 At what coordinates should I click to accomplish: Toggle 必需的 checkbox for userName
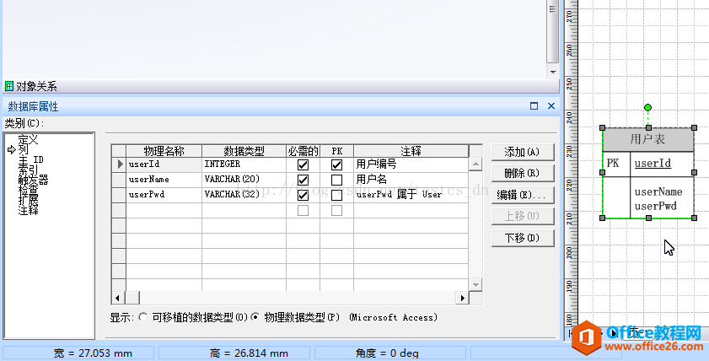tap(303, 180)
